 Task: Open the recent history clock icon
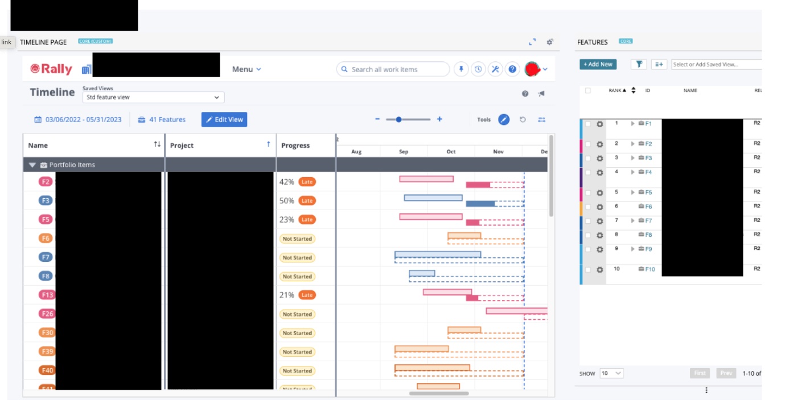click(478, 69)
